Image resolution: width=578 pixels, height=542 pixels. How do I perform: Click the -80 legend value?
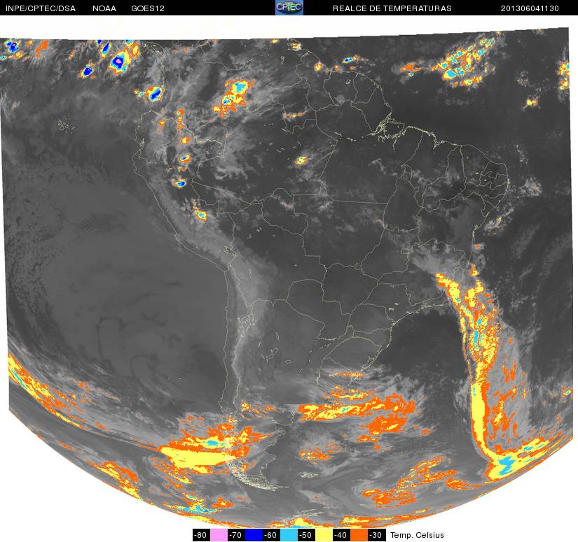pos(201,535)
